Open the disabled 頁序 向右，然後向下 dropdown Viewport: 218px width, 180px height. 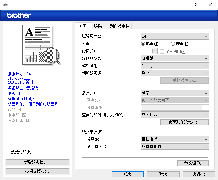point(175,100)
